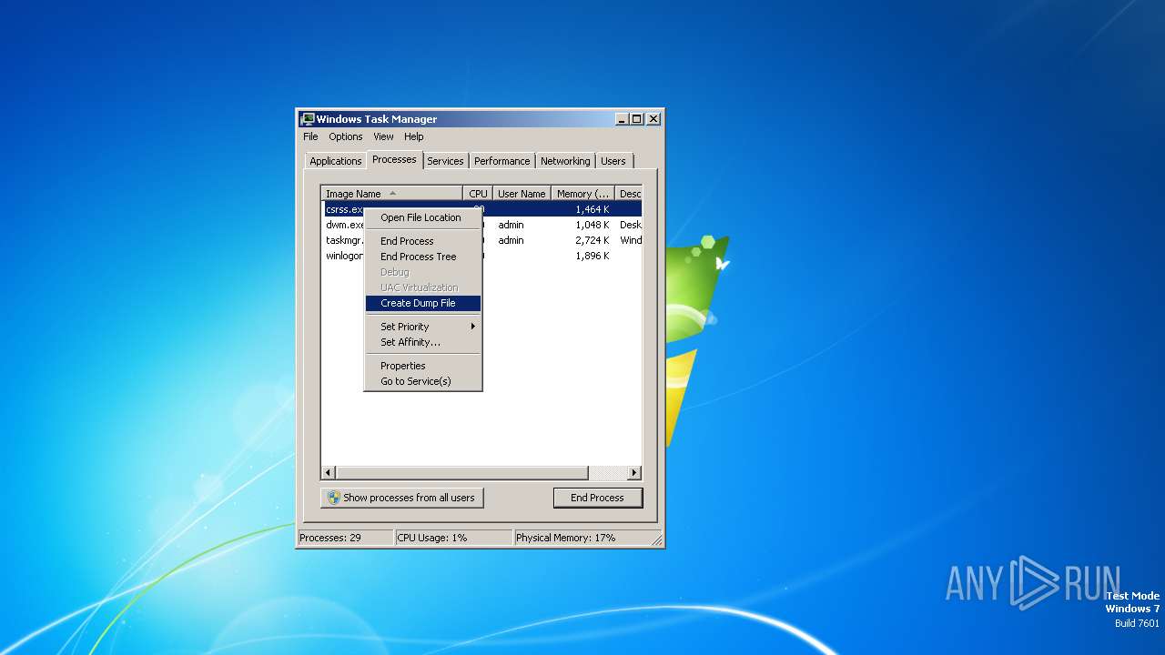Maximize the Task Manager window
The image size is (1165, 655).
click(x=637, y=119)
